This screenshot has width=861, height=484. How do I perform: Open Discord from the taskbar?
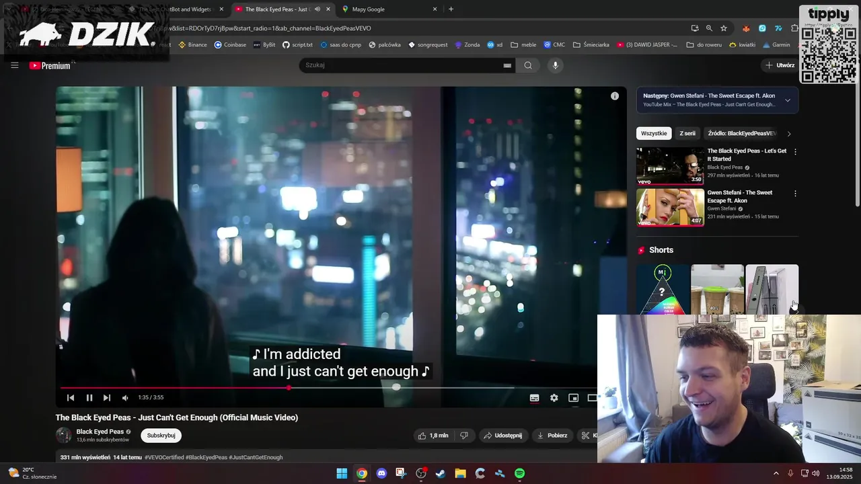[x=381, y=473]
